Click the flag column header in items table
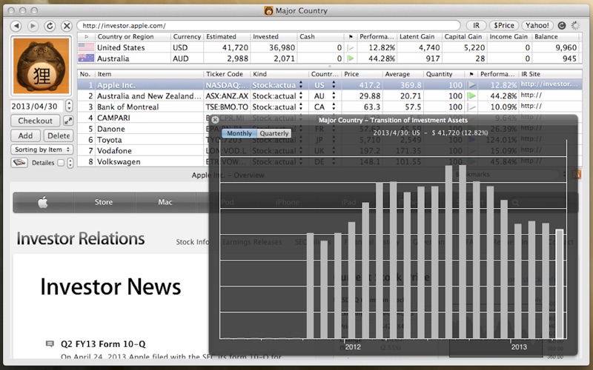Screen dimensions: 593x370 (x=471, y=74)
